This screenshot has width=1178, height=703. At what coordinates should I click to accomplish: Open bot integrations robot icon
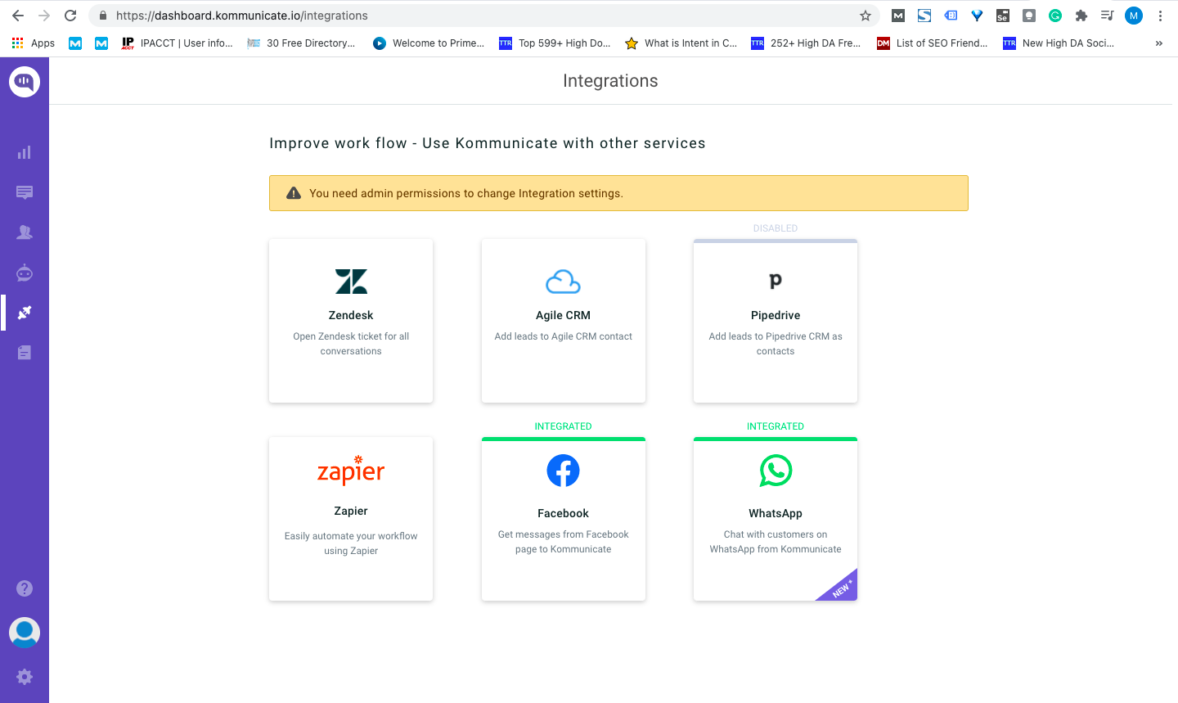click(25, 273)
